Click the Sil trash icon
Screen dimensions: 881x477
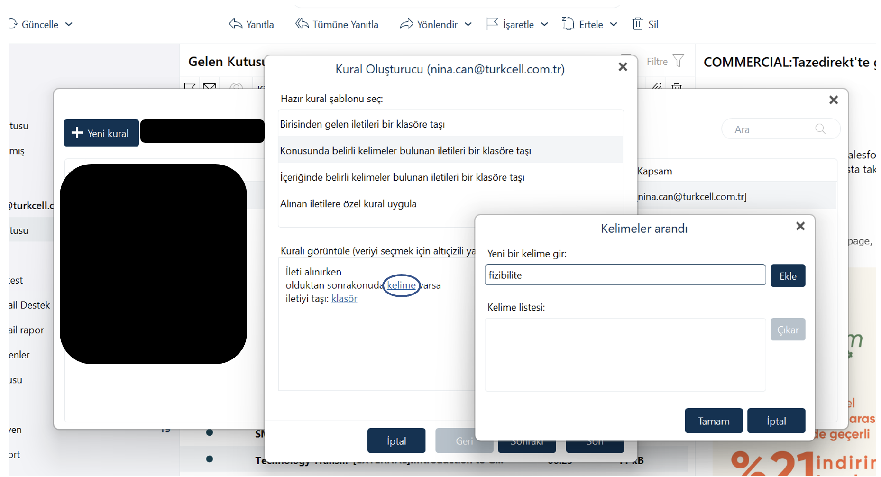pos(638,24)
